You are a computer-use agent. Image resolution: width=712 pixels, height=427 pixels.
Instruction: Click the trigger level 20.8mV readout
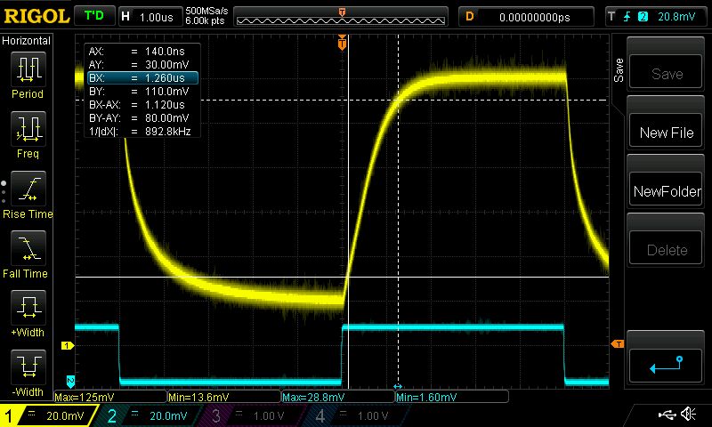click(676, 17)
